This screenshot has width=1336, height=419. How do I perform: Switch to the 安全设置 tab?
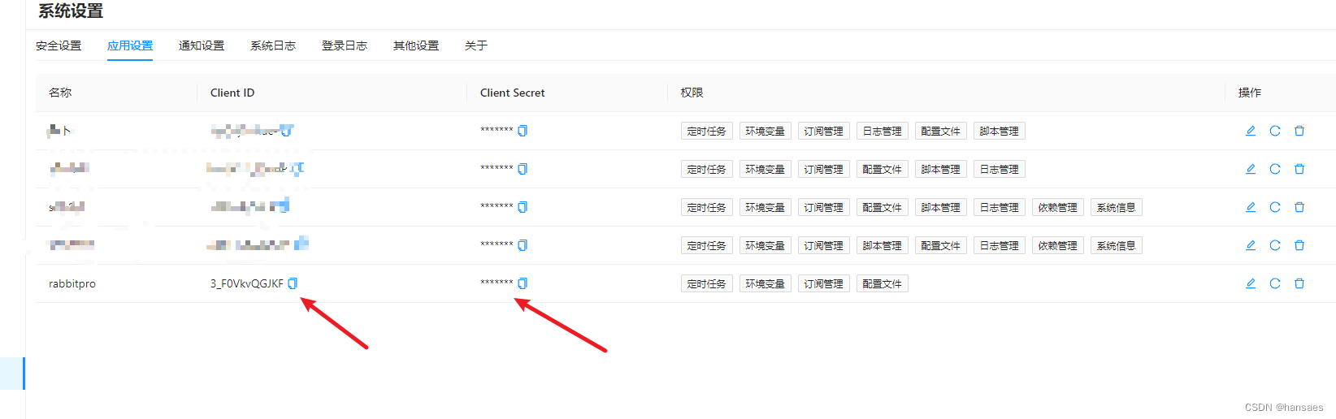tap(59, 45)
